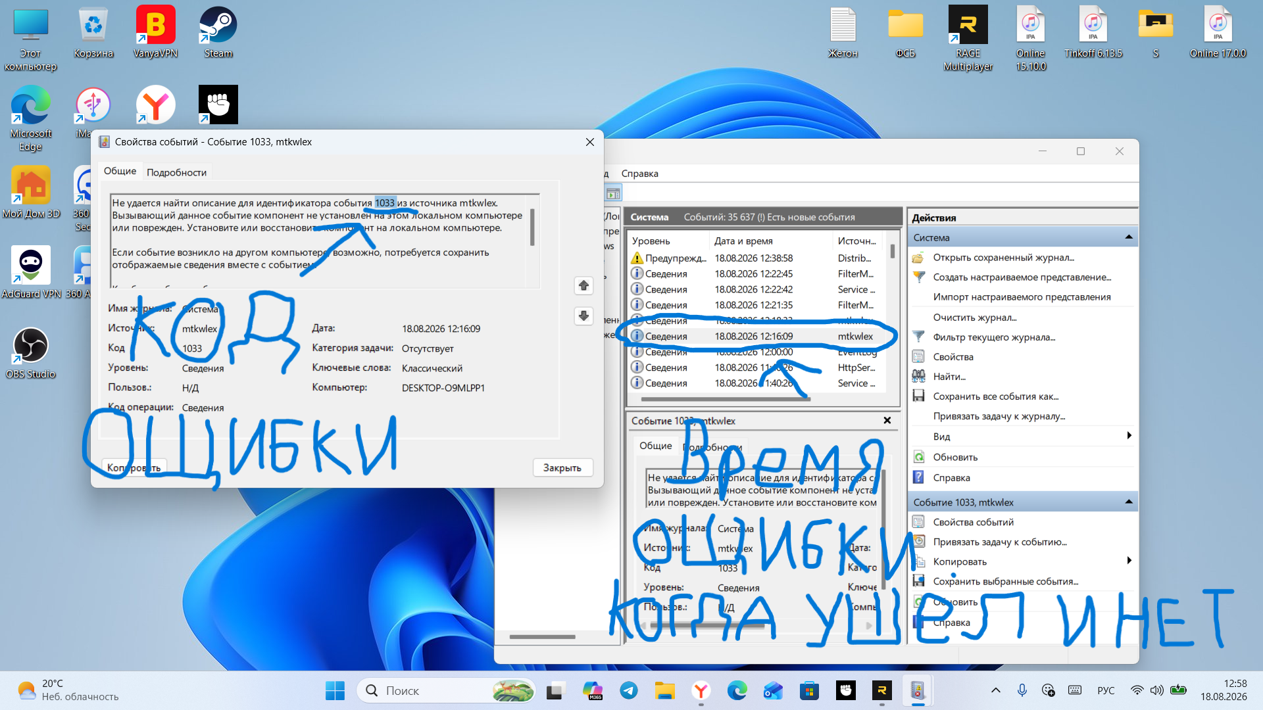Select the mtkwlex event at 12:16:09
Viewport: 1263px width, 710px height.
pos(756,336)
